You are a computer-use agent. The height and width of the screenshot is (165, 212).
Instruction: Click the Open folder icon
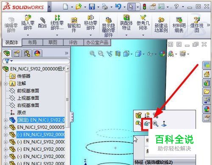79,6
